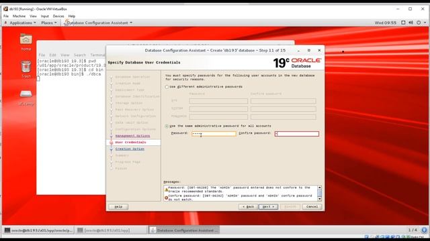Switch to the second terminal taskbar item
The image size is (430, 241).
coord(111,230)
